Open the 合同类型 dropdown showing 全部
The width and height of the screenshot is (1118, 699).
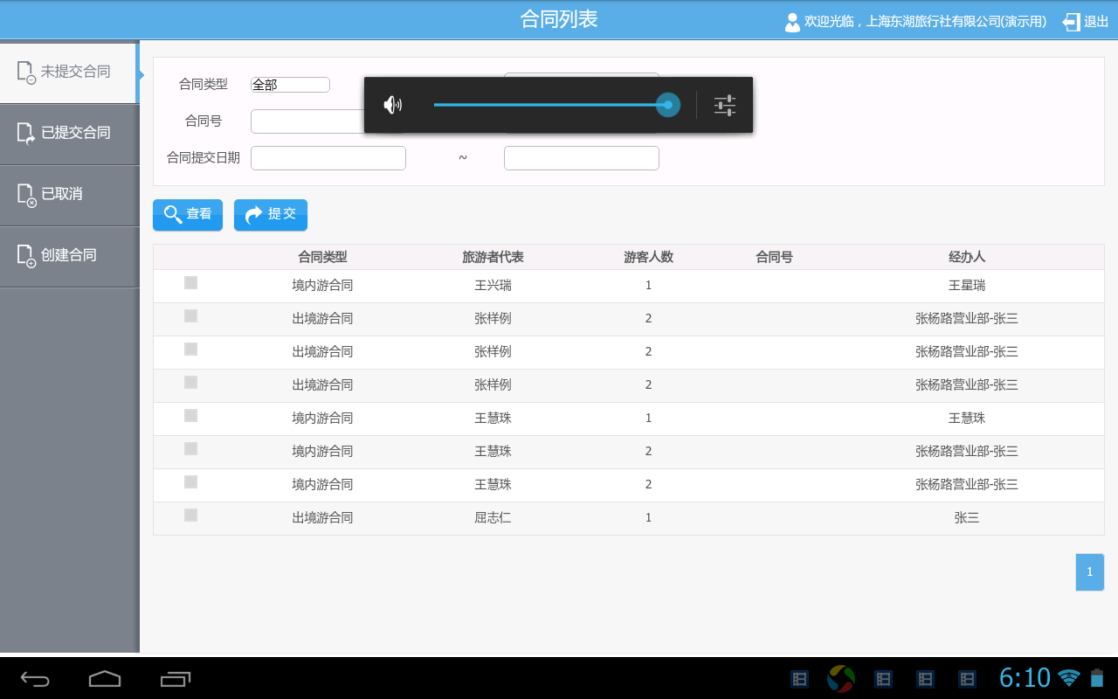click(290, 85)
